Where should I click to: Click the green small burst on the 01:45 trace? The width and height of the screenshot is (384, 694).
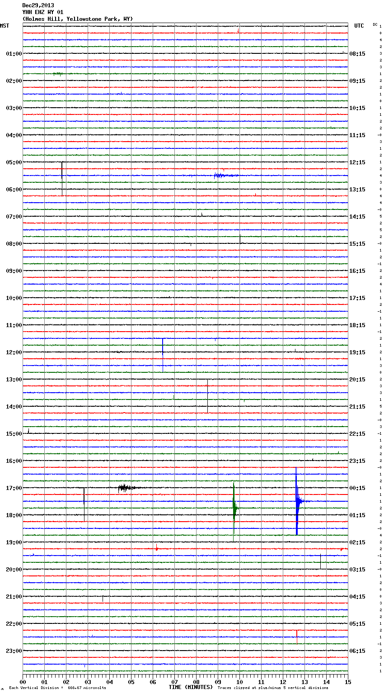pyautogui.click(x=58, y=74)
